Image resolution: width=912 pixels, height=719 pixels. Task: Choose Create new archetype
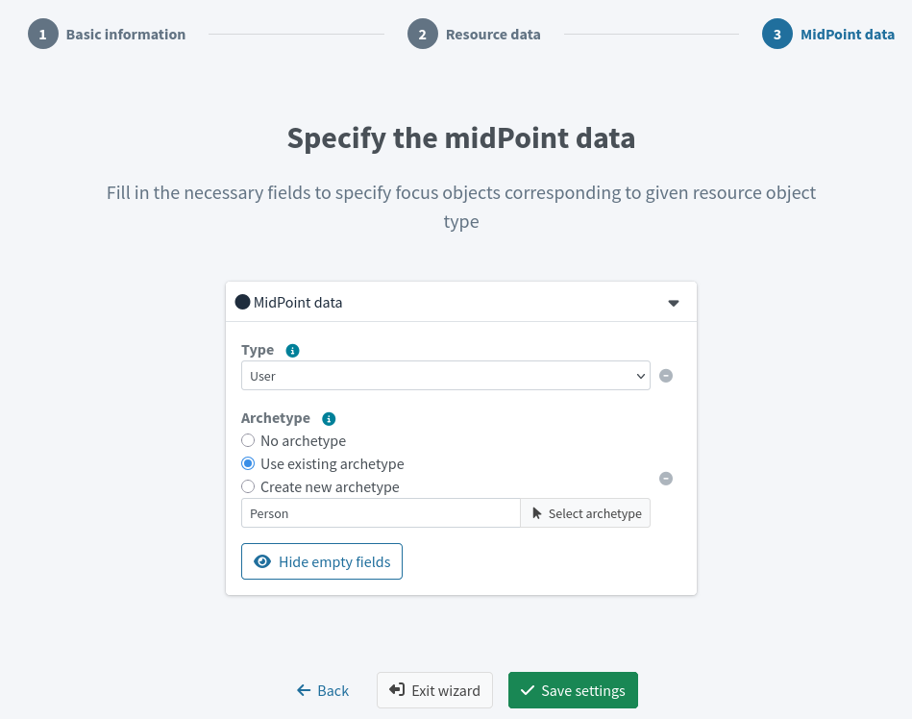[248, 486]
